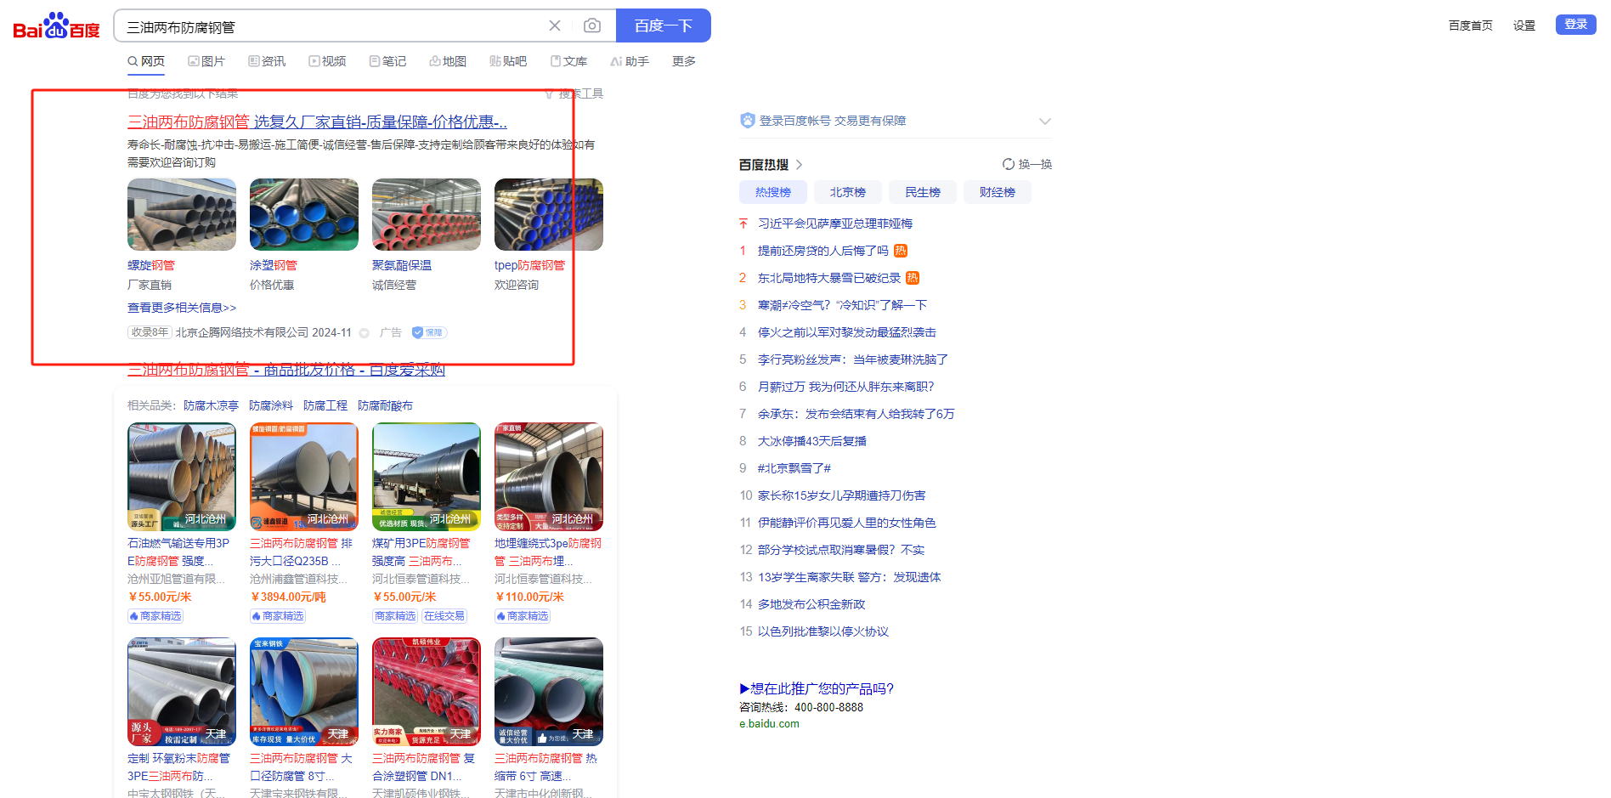
Task: Click the Baidu logo
Action: coord(56,26)
